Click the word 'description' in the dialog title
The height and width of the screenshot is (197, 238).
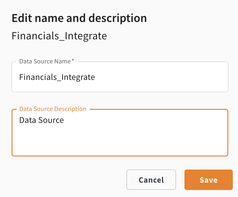[118, 19]
